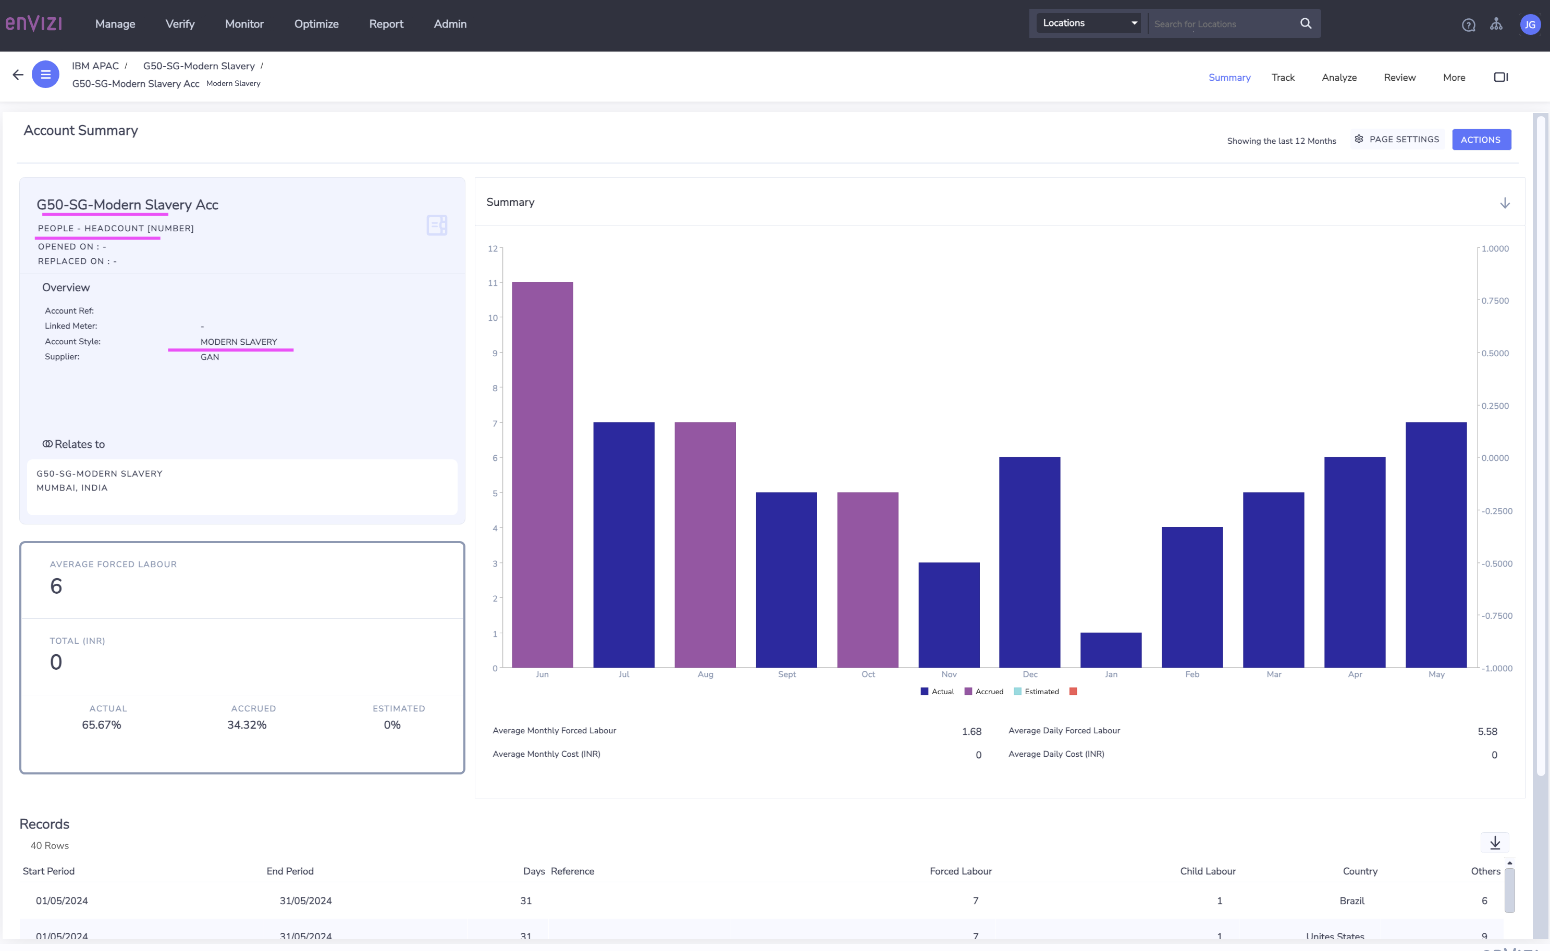Open the help question-mark icon
This screenshot has width=1550, height=951.
point(1469,24)
